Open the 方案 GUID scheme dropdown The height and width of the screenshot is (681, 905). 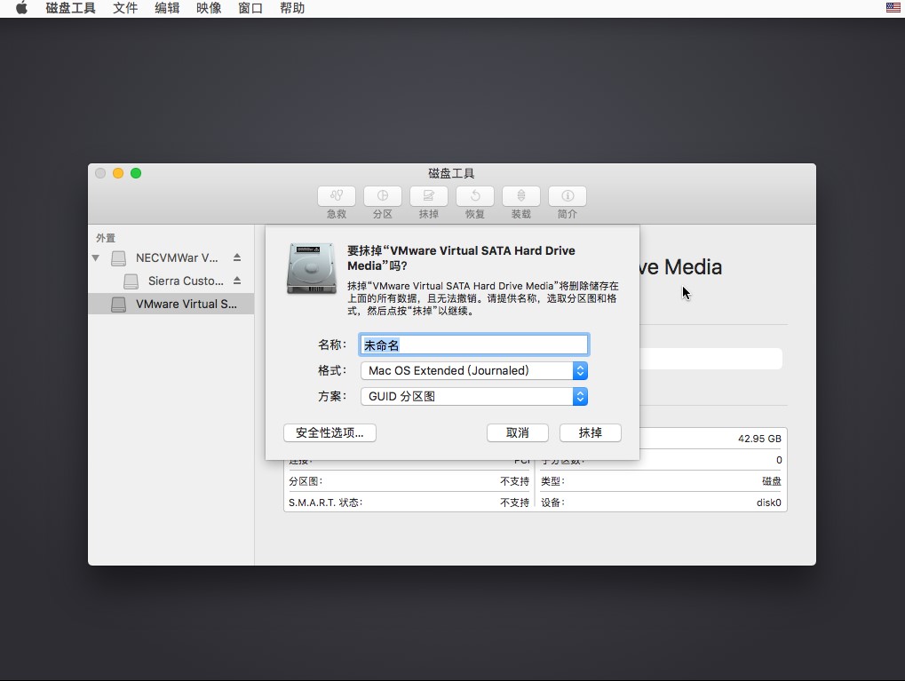(474, 397)
